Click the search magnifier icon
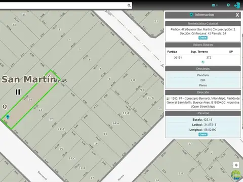The height and width of the screenshot is (182, 243). pyautogui.click(x=129, y=6)
